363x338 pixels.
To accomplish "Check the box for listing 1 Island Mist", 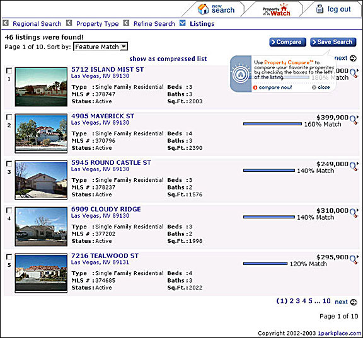I will 9,70.
